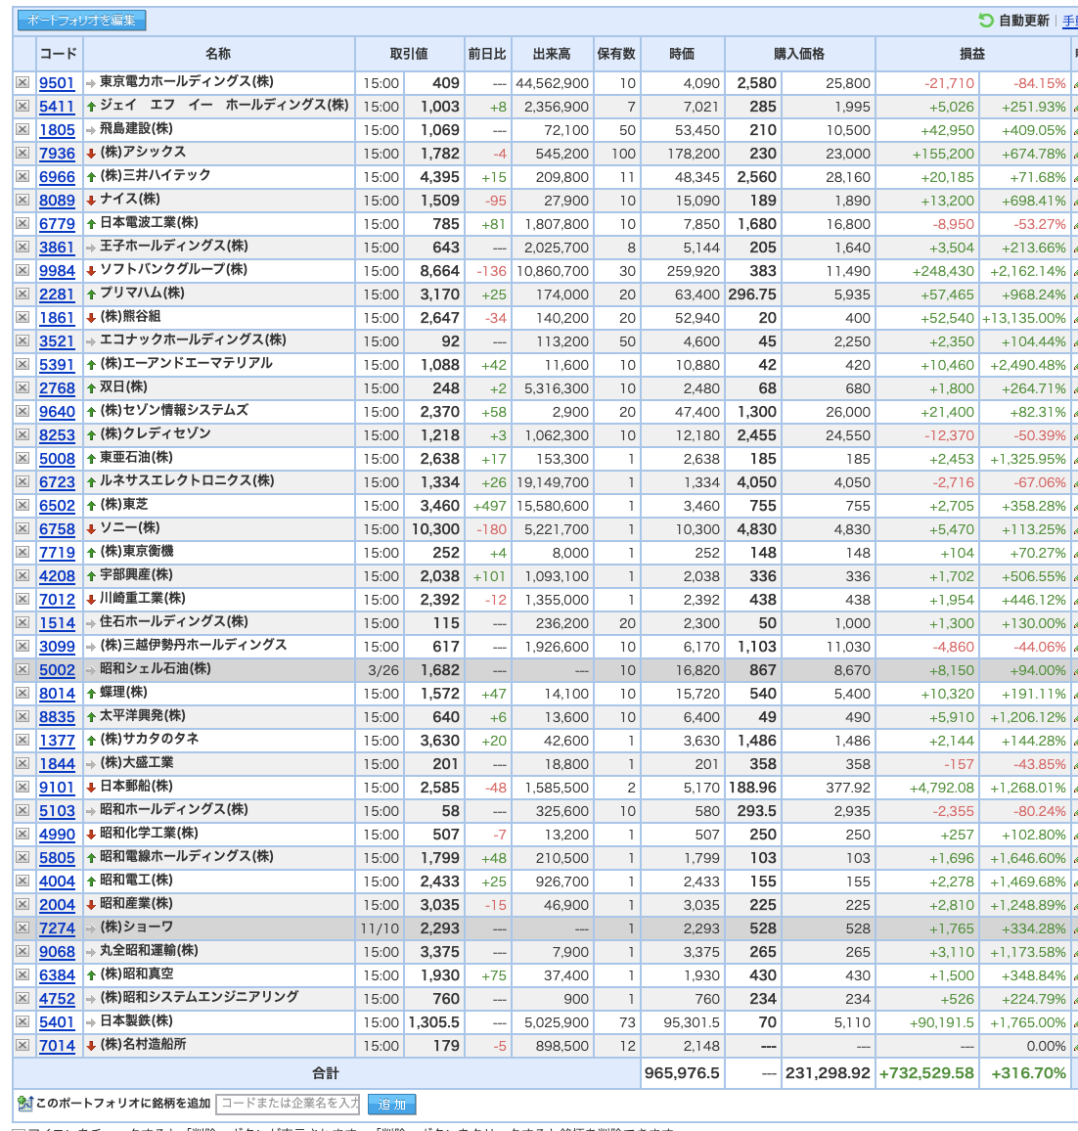Click X icon for 昭和シェル石油 row
The image size is (1078, 1131).
22,670
